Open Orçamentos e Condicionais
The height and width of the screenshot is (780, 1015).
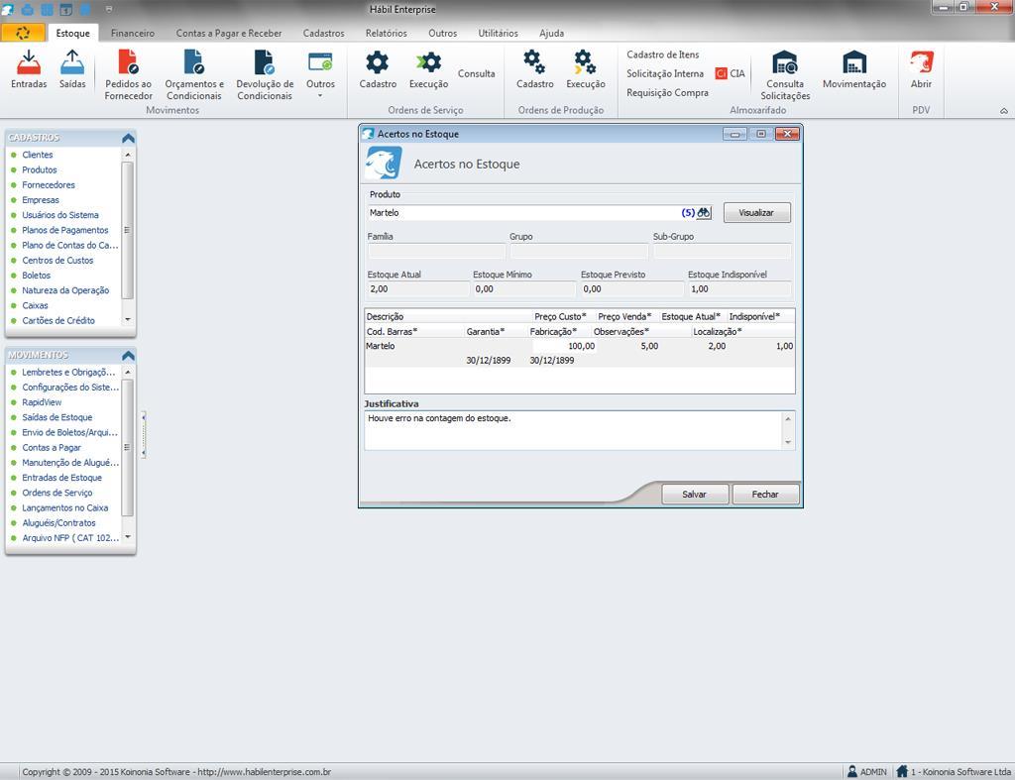pos(194,75)
